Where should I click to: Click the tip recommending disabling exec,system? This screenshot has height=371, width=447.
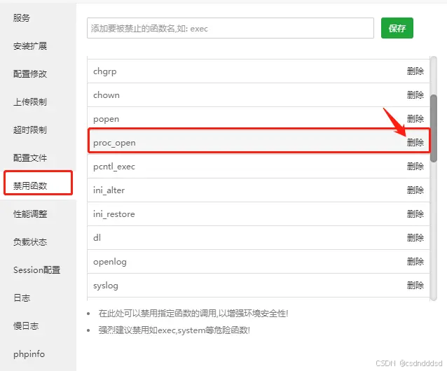pyautogui.click(x=174, y=330)
